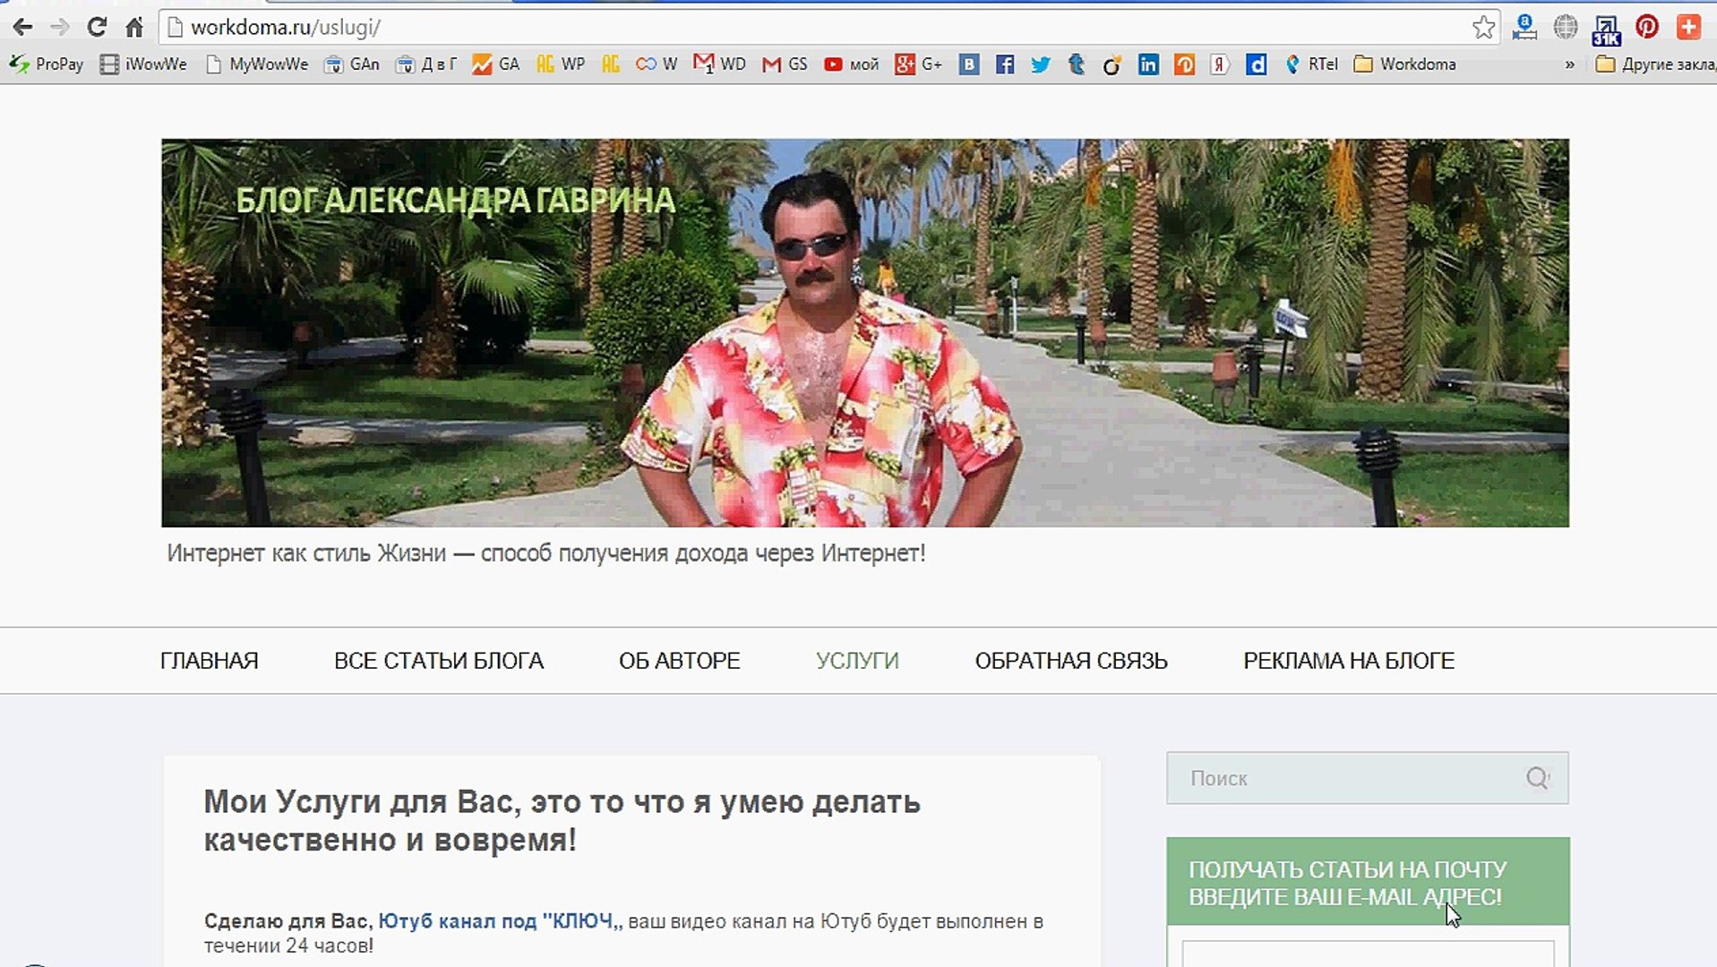Viewport: 1717px width, 967px height.
Task: Open the GAn bookmark
Action: pos(352,64)
